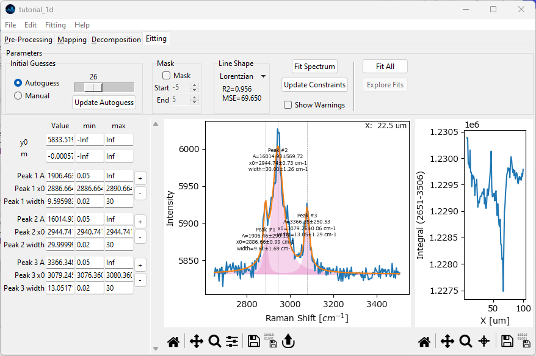This screenshot has width=536, height=356.
Task: Click the plus button beside Peak 1
Action: tap(140, 178)
